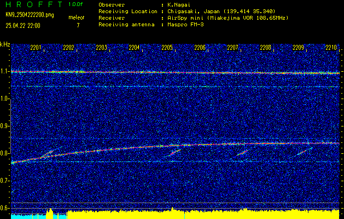Click the 2207 time marker

[232, 48]
